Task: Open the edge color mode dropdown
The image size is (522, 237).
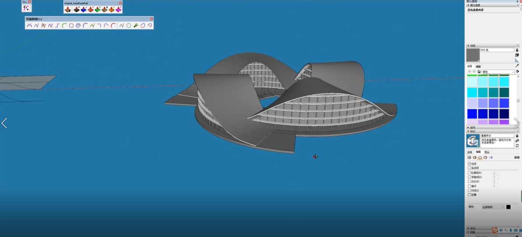Action: 493,207
